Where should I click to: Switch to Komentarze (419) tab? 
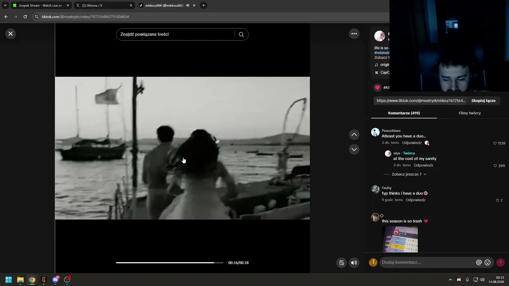click(x=404, y=113)
